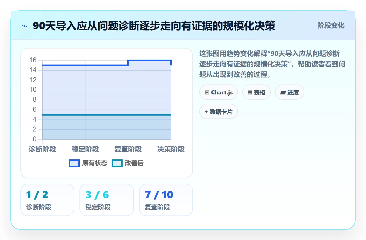This screenshot has height=240, width=366.
Task: Open the 3 / 6 稳定阶段 data card
Action: click(x=107, y=200)
